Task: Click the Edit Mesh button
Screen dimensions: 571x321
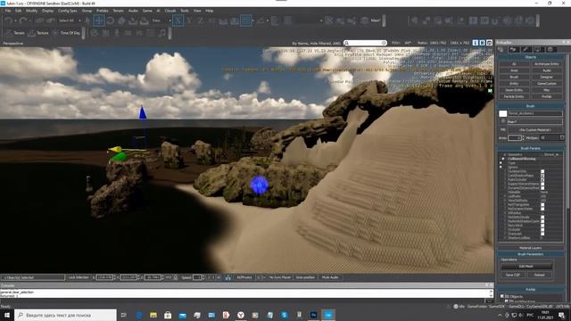Action: pos(526,267)
